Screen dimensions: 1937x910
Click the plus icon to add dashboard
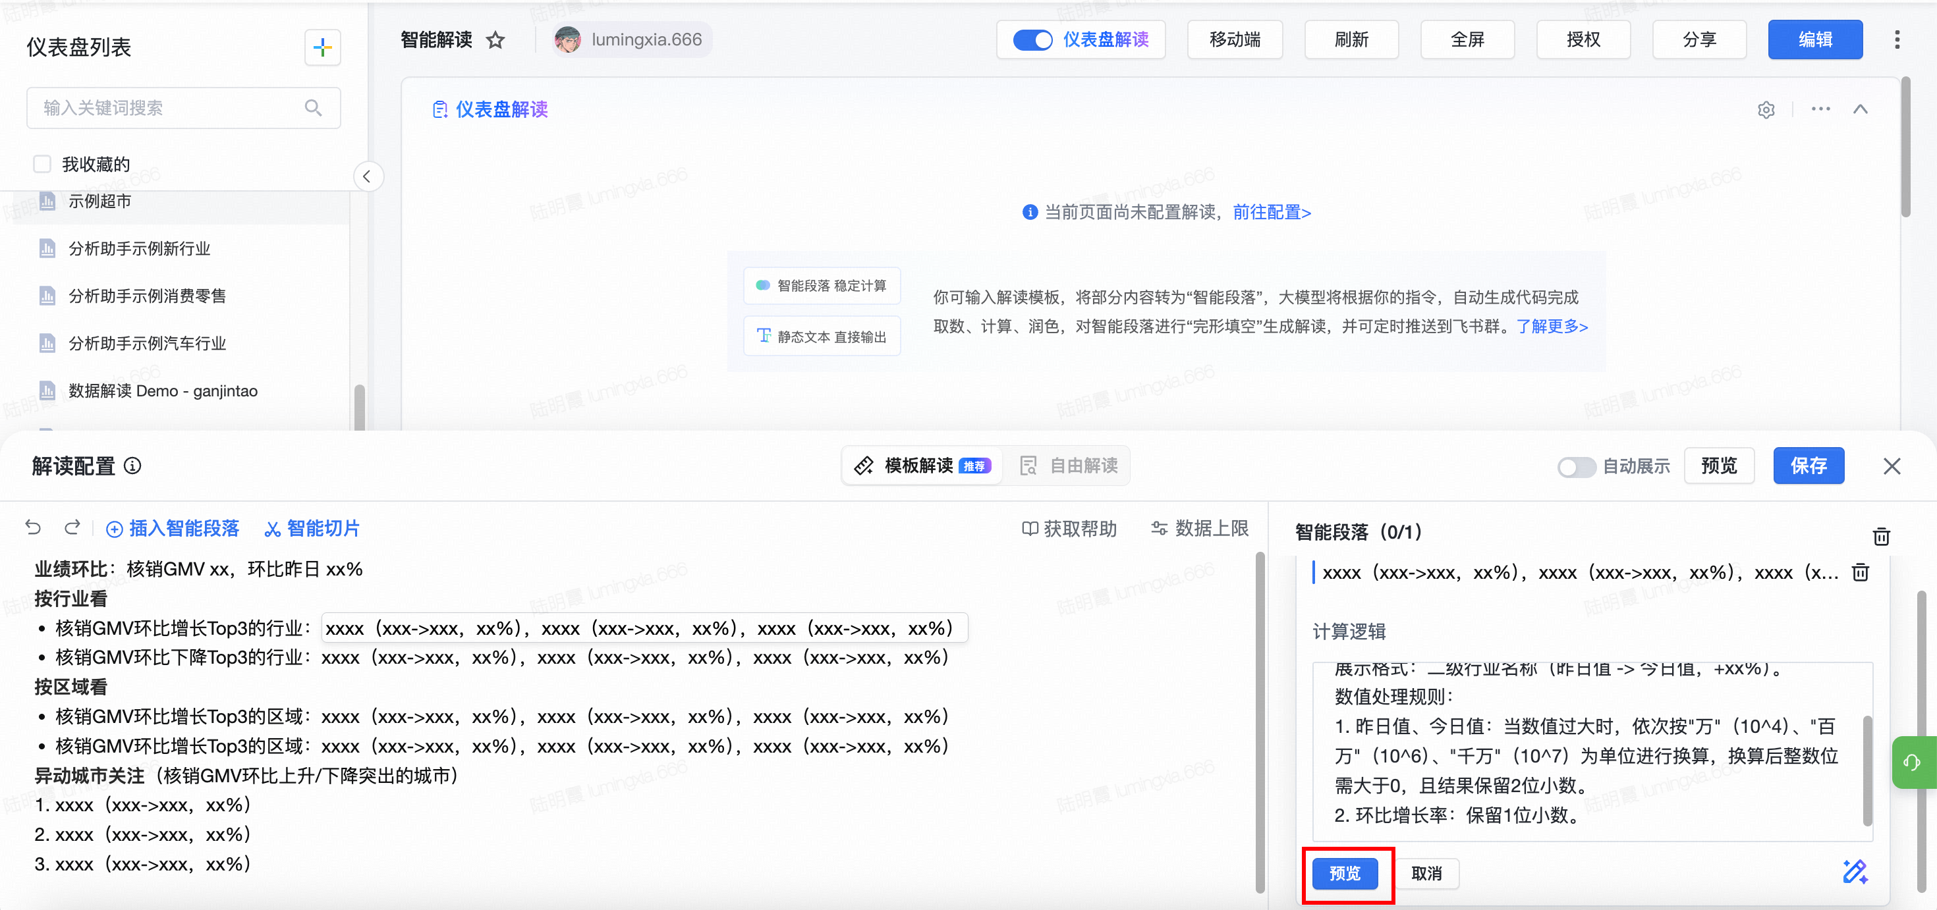(323, 48)
